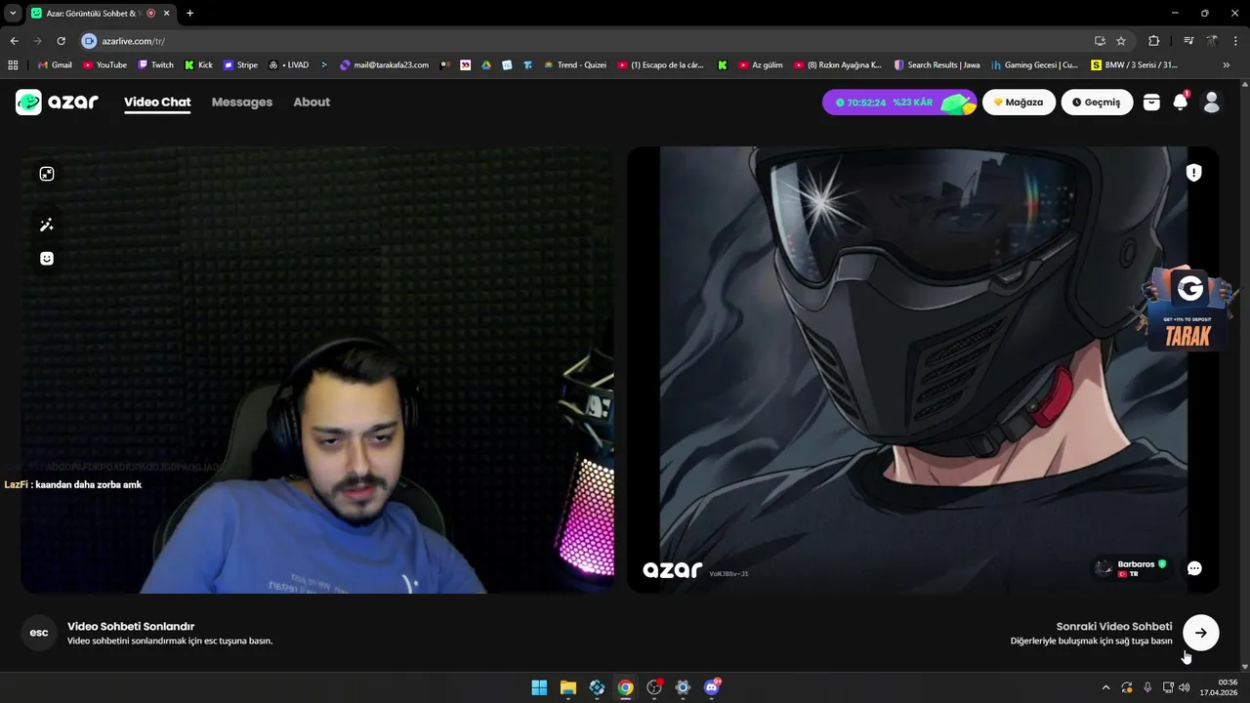Open the Chrome apps grid shortcut
The width and height of the screenshot is (1250, 703).
[x=13, y=65]
